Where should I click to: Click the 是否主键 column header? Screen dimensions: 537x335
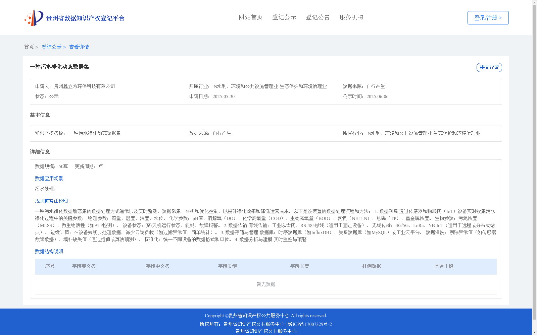point(444,266)
